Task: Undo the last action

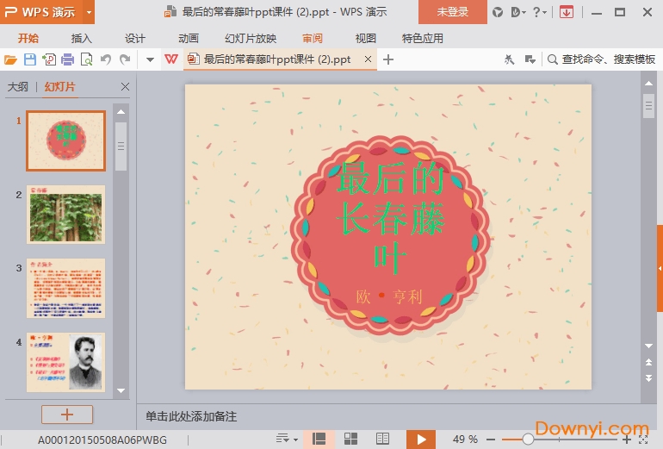Action: [106, 59]
